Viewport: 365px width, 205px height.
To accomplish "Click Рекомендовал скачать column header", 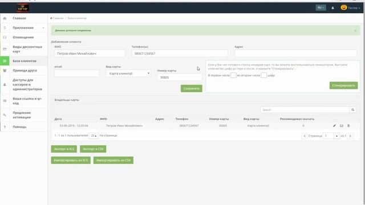I will (x=297, y=119).
